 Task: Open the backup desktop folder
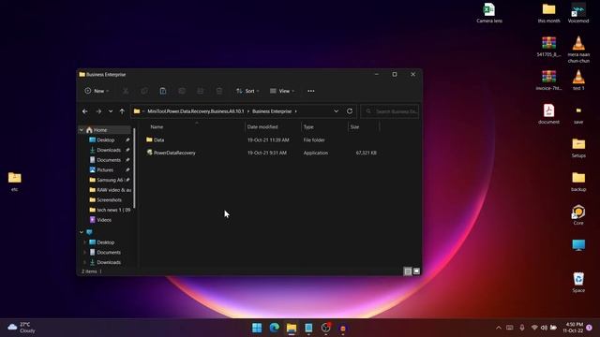pos(578,181)
